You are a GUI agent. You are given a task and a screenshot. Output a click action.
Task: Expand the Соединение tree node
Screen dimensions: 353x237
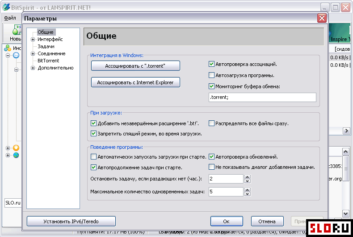click(x=33, y=53)
